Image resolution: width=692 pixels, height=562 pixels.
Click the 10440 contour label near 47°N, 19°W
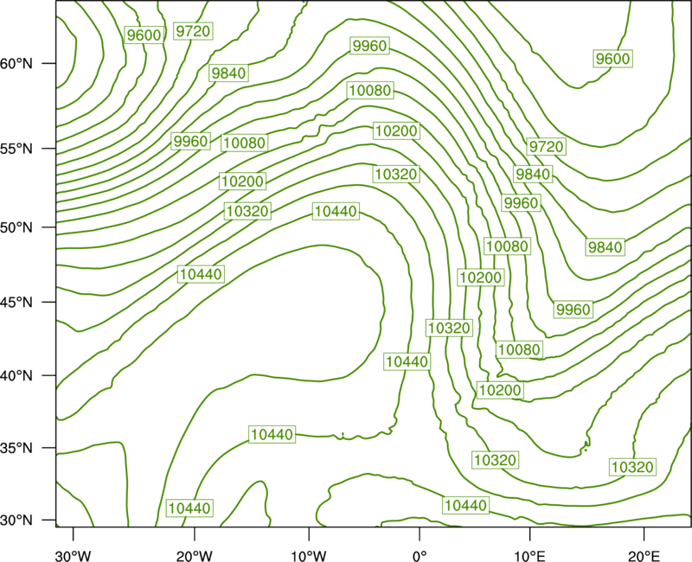(202, 274)
